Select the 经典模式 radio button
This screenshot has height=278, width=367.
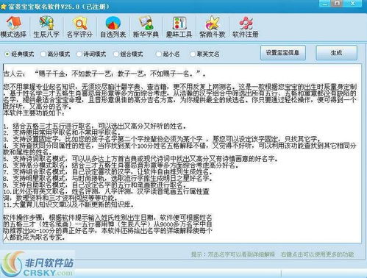[7, 54]
